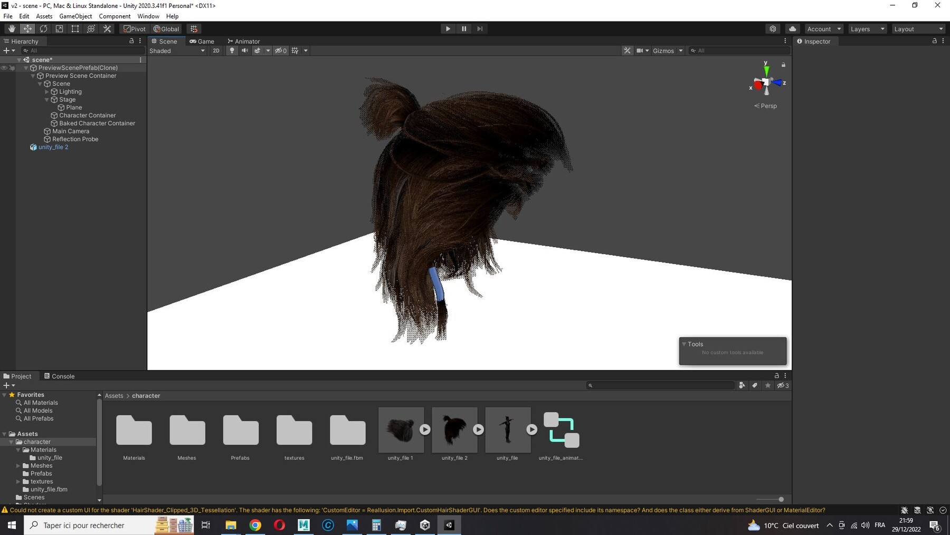The width and height of the screenshot is (950, 535).
Task: Step one frame forward
Action: (x=480, y=29)
